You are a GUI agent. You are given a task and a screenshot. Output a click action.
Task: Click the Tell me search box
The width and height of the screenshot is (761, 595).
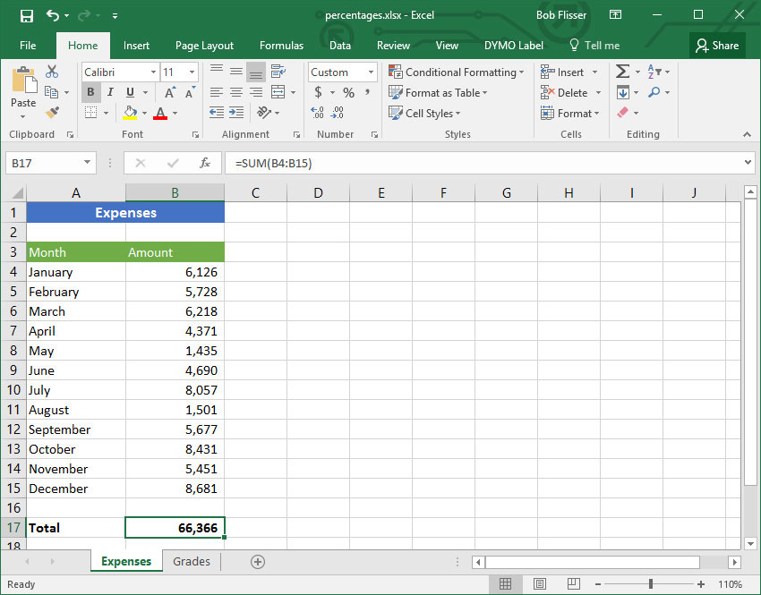pyautogui.click(x=594, y=46)
